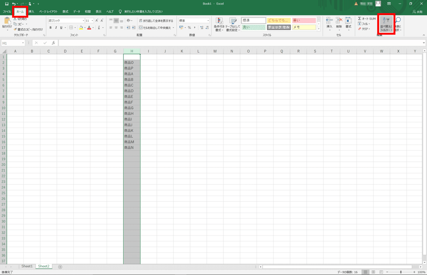Click the Undo arrow icon
The width and height of the screenshot is (427, 275).
coord(14,4)
